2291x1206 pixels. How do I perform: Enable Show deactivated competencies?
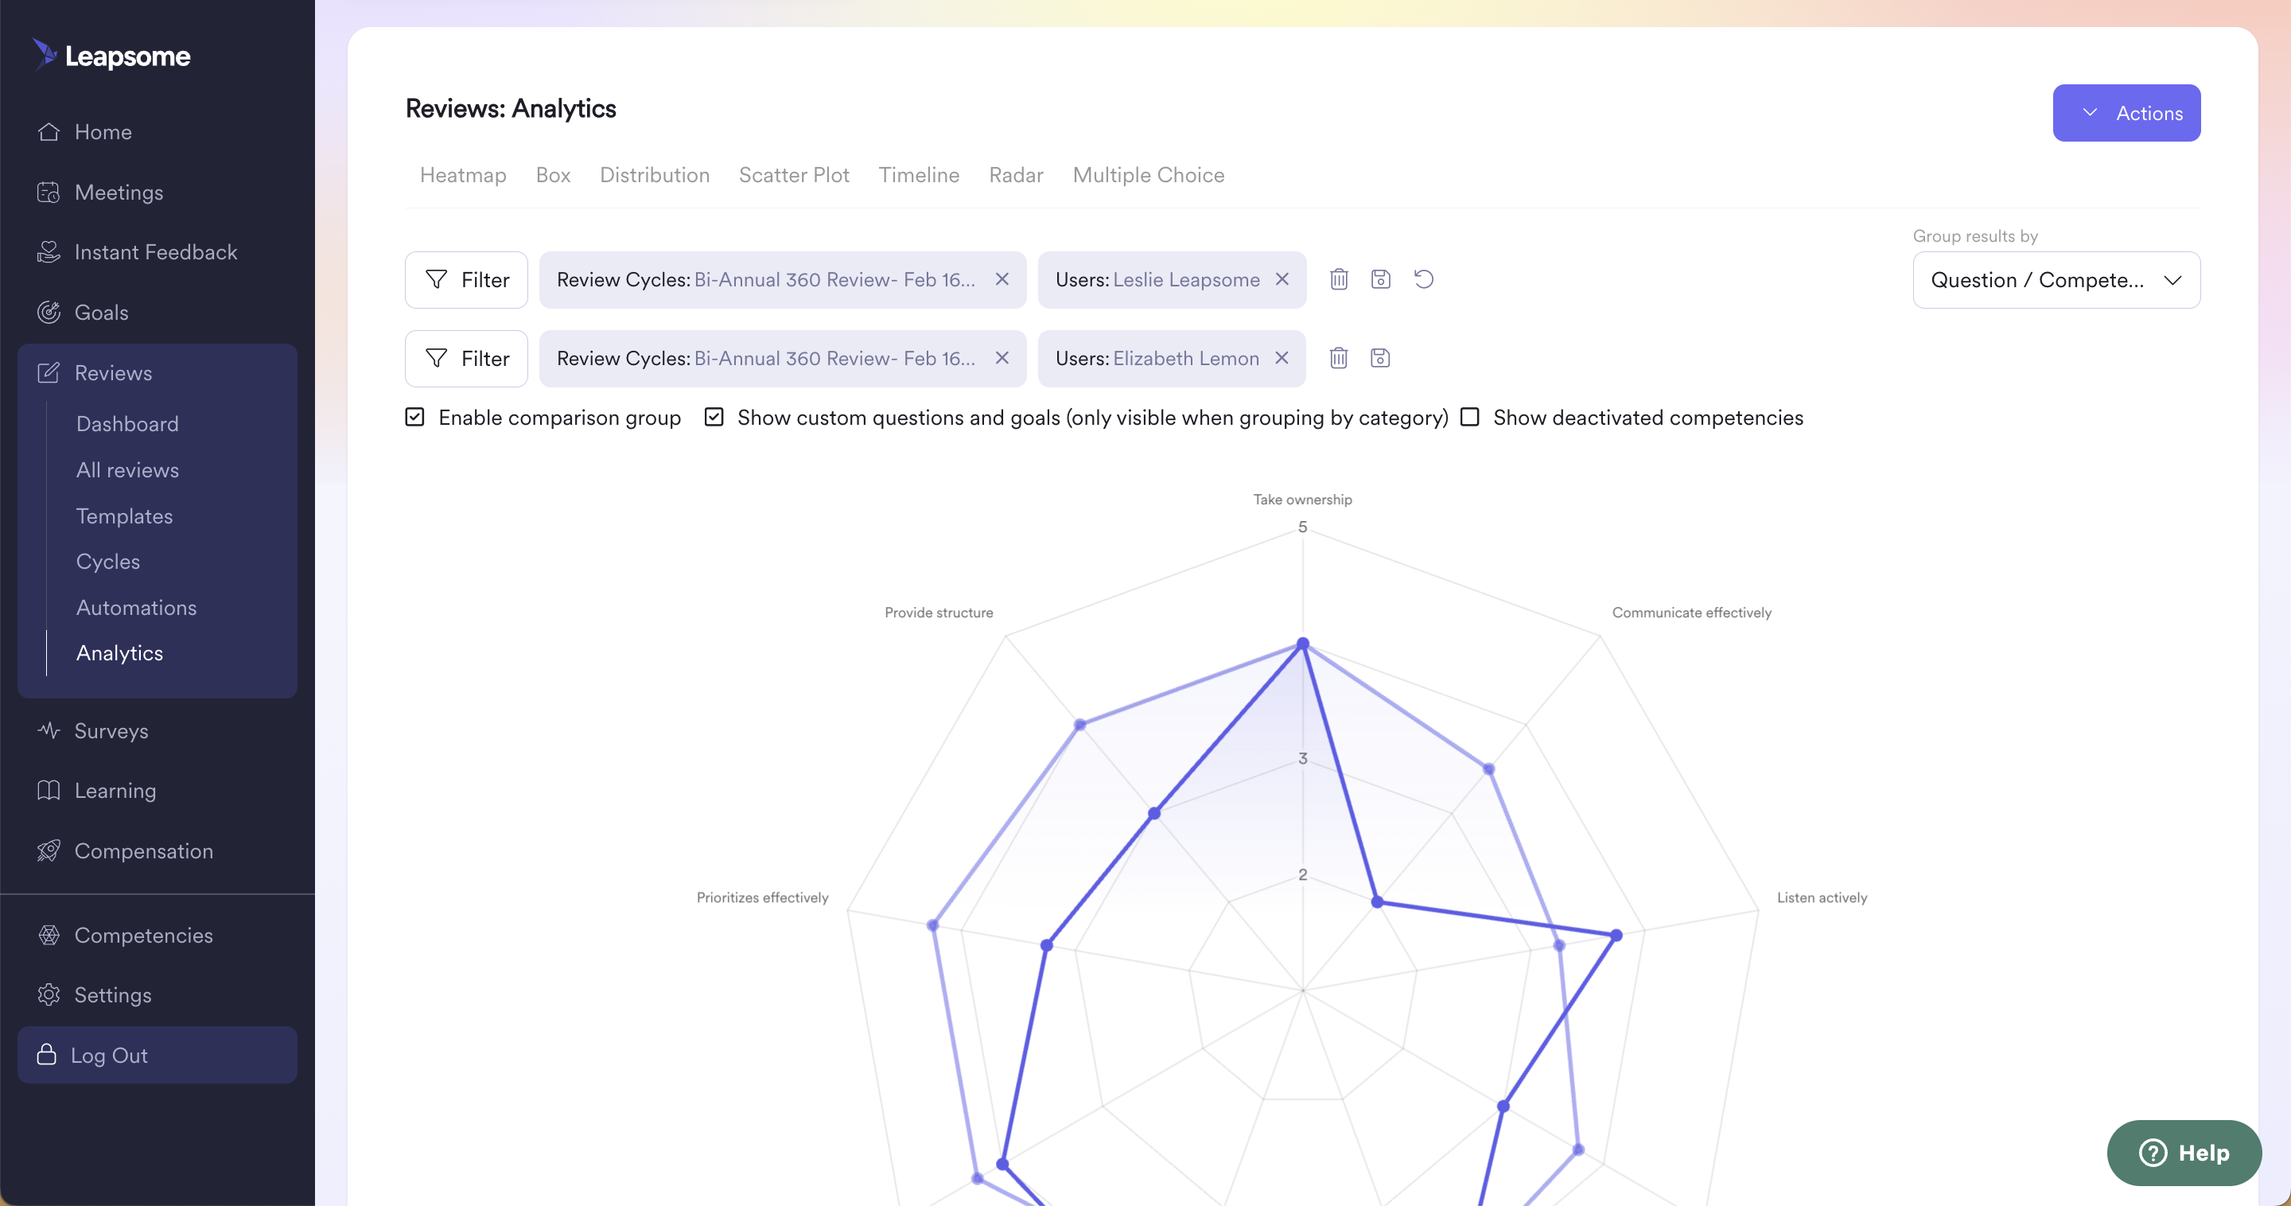1470,417
